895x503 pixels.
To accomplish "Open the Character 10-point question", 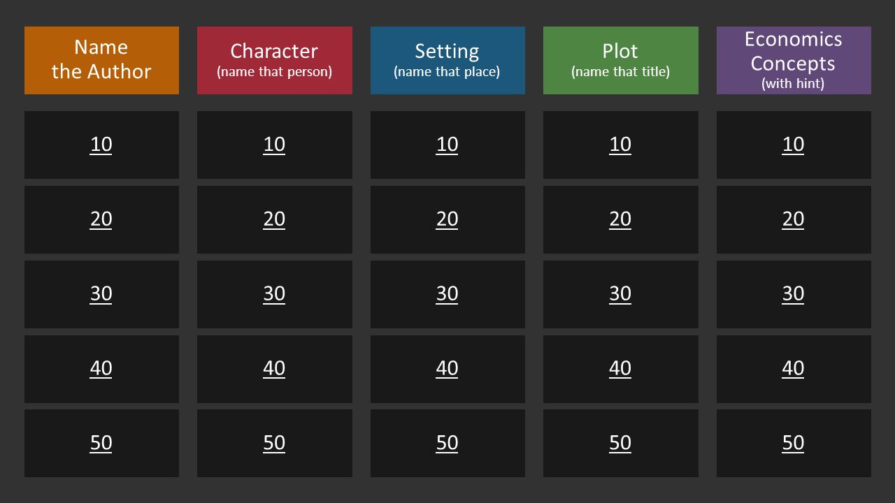I will coord(274,145).
